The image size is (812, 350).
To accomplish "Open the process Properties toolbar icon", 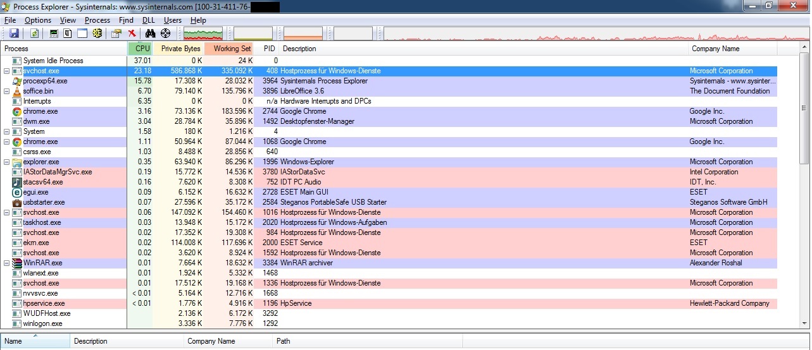I will coord(117,33).
